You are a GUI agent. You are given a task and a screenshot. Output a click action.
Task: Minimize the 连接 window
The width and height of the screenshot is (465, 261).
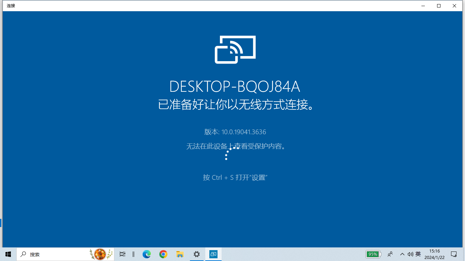[423, 6]
